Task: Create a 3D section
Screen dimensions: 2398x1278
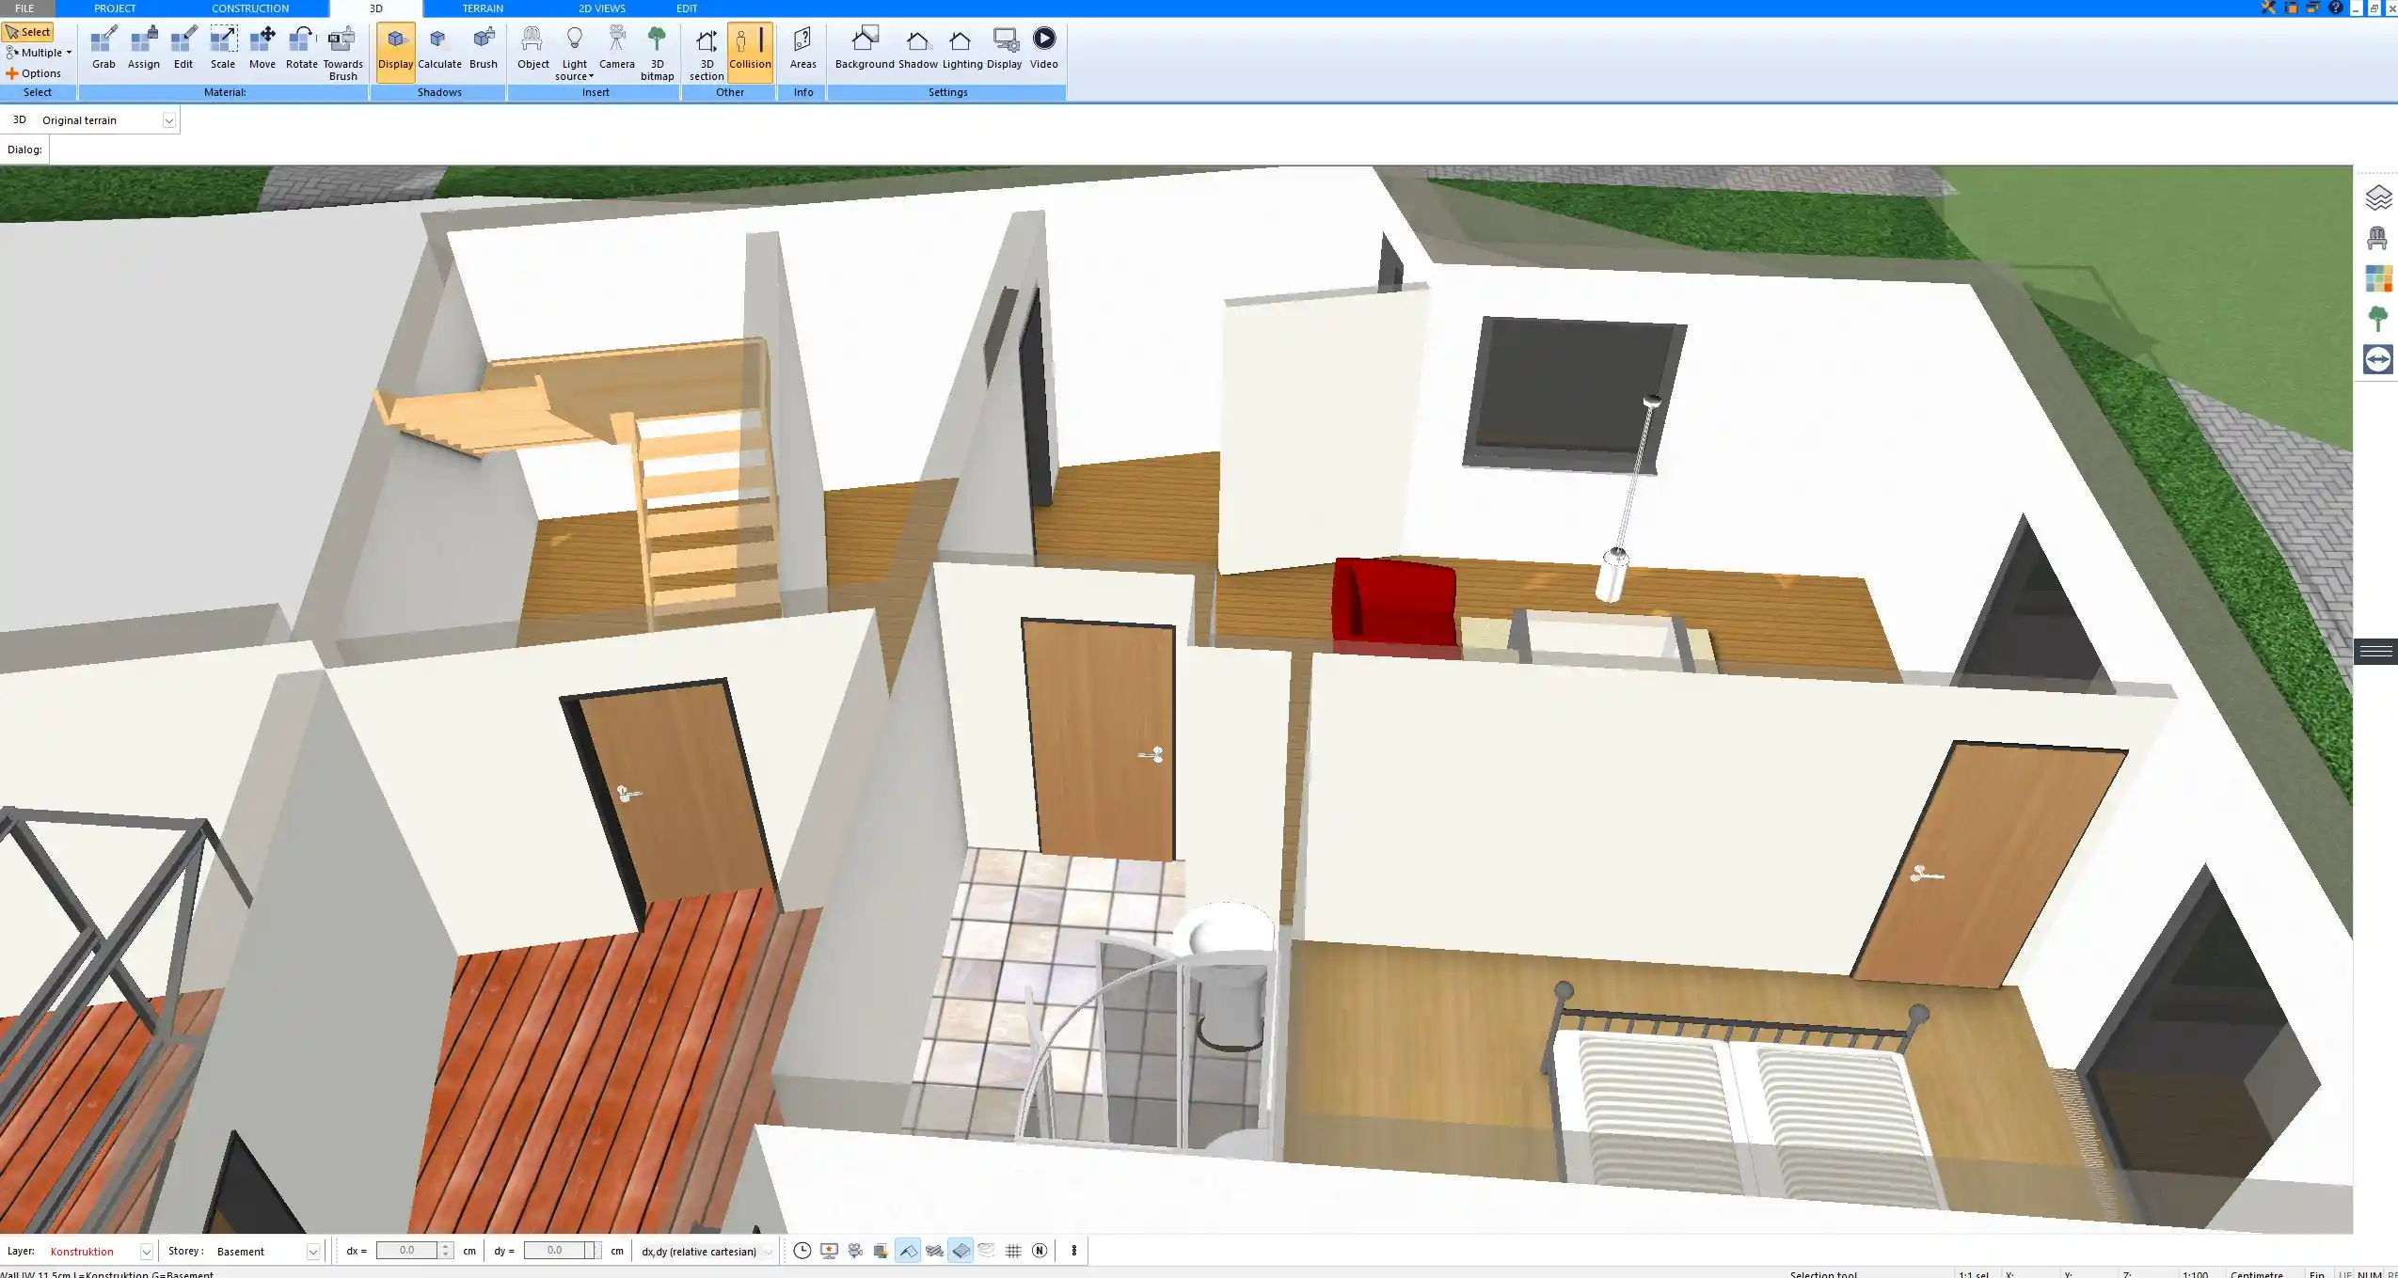Action: tap(707, 54)
